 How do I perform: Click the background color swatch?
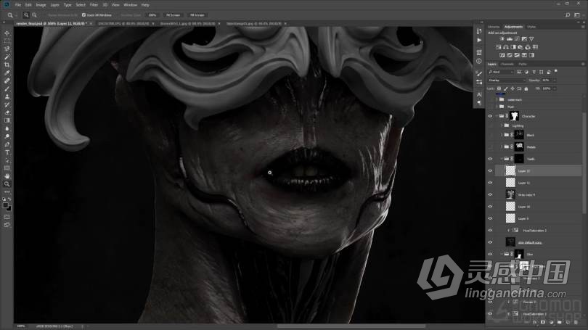tap(9, 208)
